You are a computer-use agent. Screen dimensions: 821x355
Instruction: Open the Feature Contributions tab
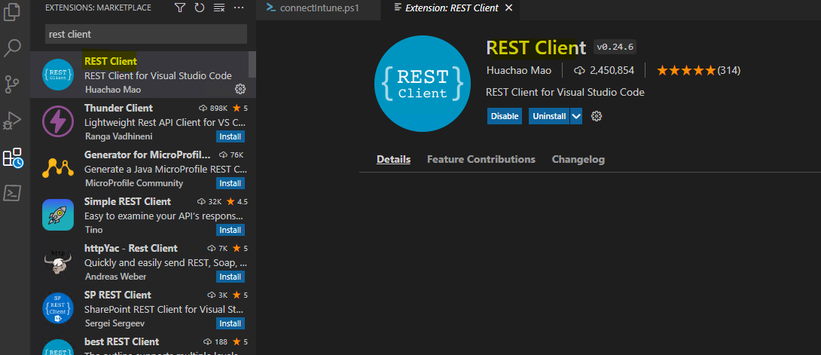pos(481,159)
